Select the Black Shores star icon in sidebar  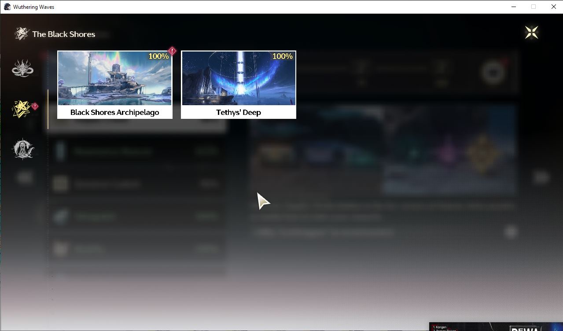(x=22, y=109)
